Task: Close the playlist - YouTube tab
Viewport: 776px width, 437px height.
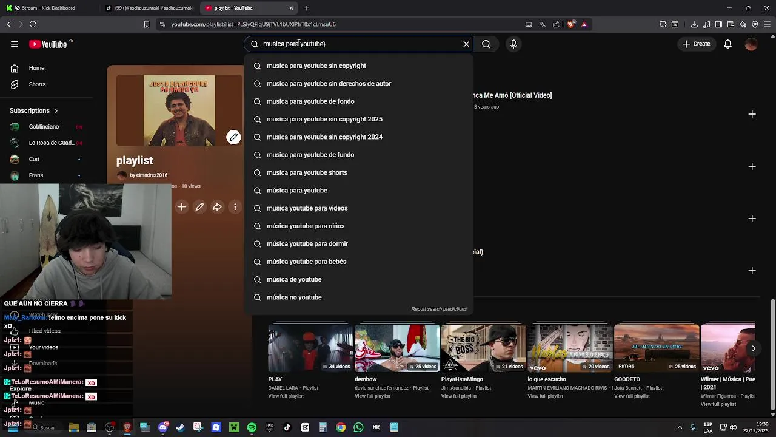Action: tap(291, 8)
